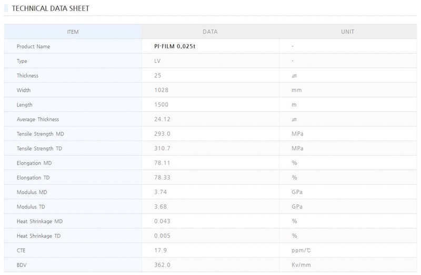The height and width of the screenshot is (275, 421).
Task: Select the Type value LV
Action: pyautogui.click(x=157, y=61)
